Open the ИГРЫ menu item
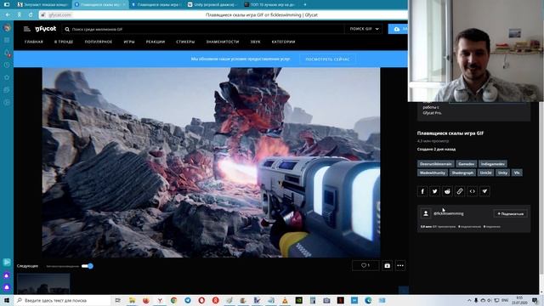The image size is (544, 306). click(129, 42)
